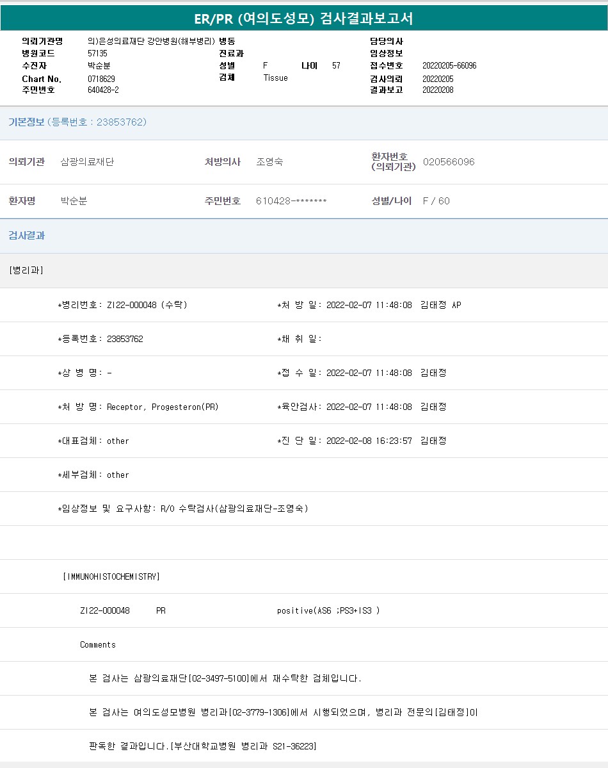Select the masked ID number 610428-*******
This screenshot has height=768, width=608.
pyautogui.click(x=291, y=201)
